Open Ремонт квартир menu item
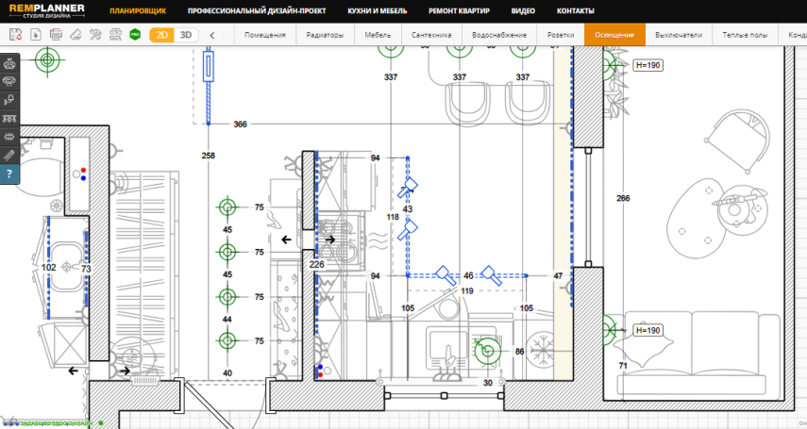The width and height of the screenshot is (807, 429). (x=459, y=11)
